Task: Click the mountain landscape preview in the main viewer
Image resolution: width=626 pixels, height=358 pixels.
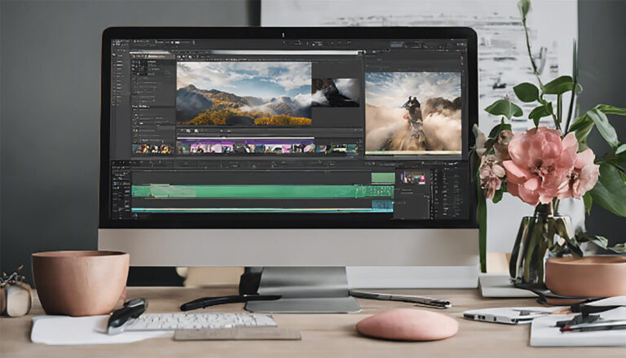Action: (244, 94)
